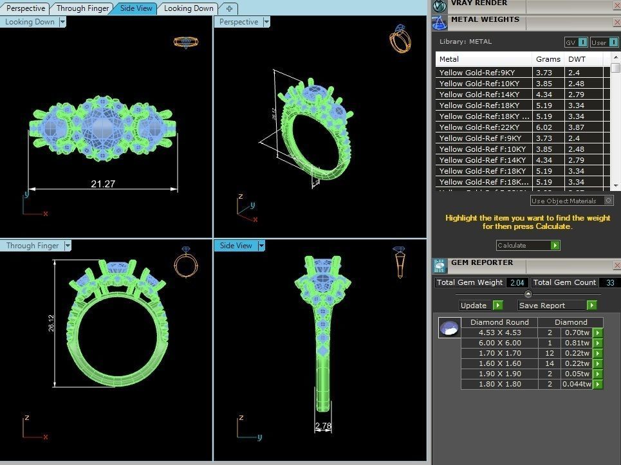Select Yellow Gold-Ref:10KY row
Screen dimensions: 621x465
point(523,84)
